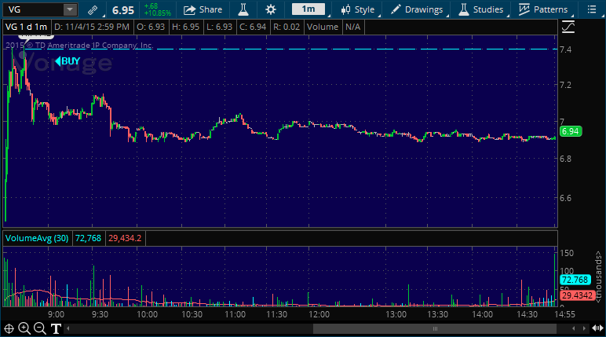Click the 14:00 time axis label
This screenshot has height=337, width=606.
(482, 314)
